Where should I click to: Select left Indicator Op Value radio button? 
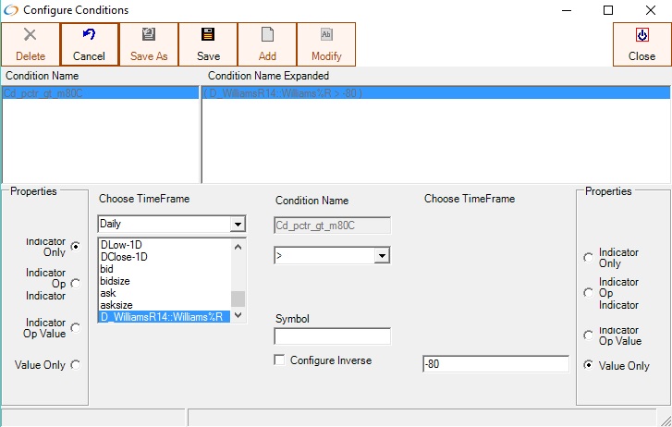(x=76, y=327)
